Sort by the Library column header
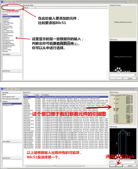 tap(38, 95)
